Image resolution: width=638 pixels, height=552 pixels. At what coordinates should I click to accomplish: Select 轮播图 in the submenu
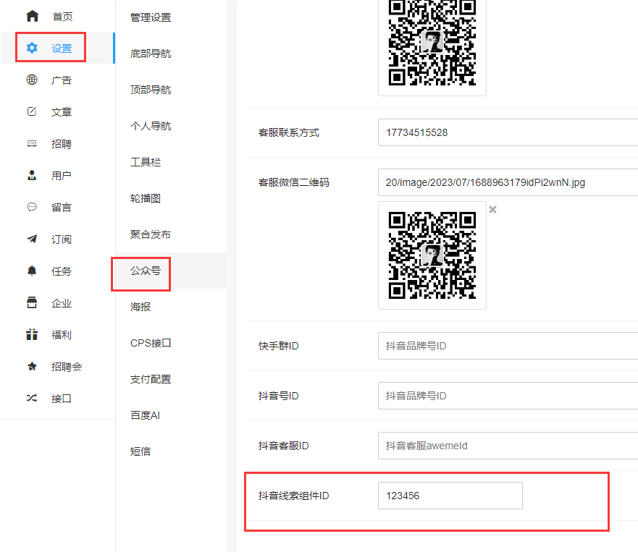point(146,198)
